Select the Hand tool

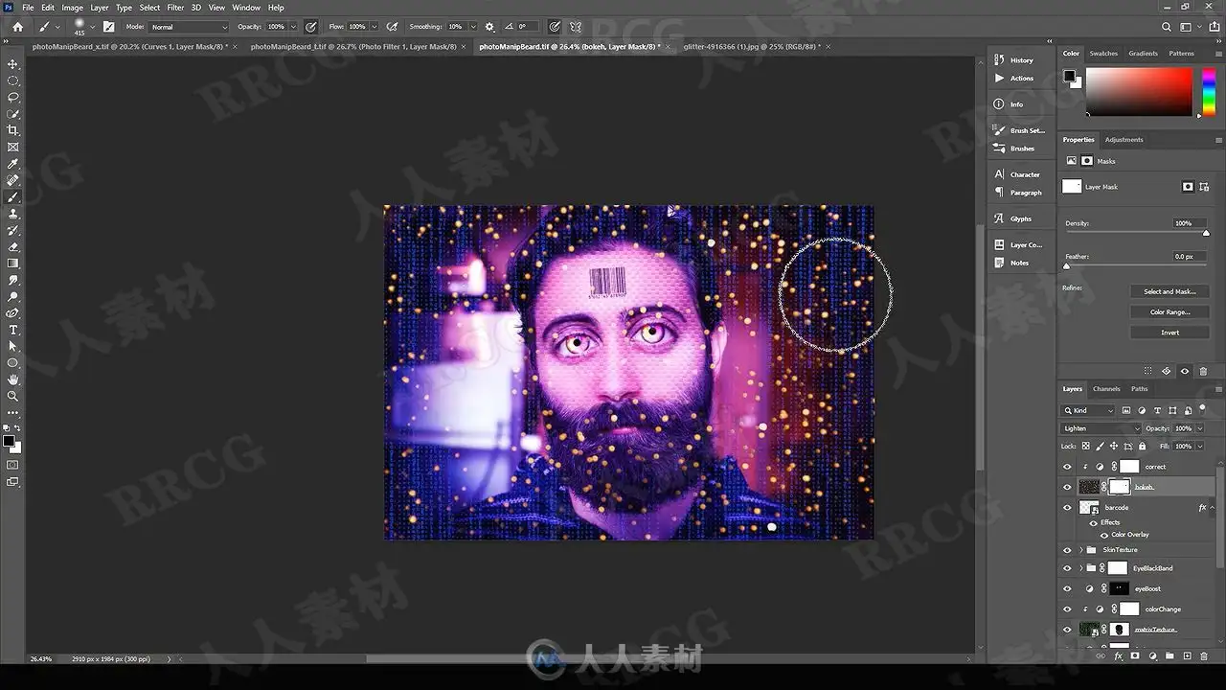pos(13,379)
